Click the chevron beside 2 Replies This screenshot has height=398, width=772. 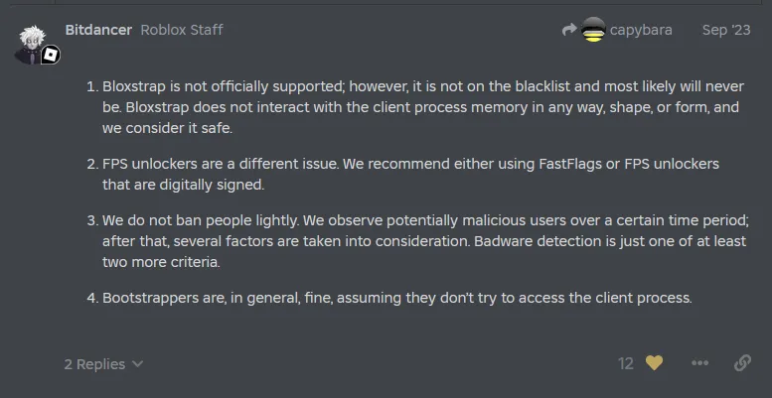click(137, 364)
